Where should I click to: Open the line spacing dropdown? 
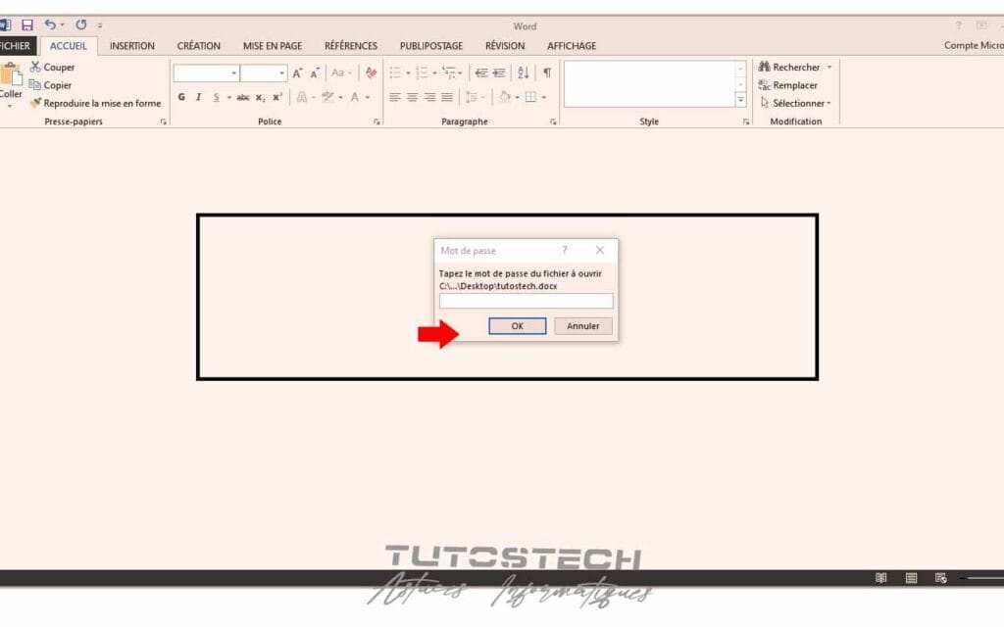point(475,96)
